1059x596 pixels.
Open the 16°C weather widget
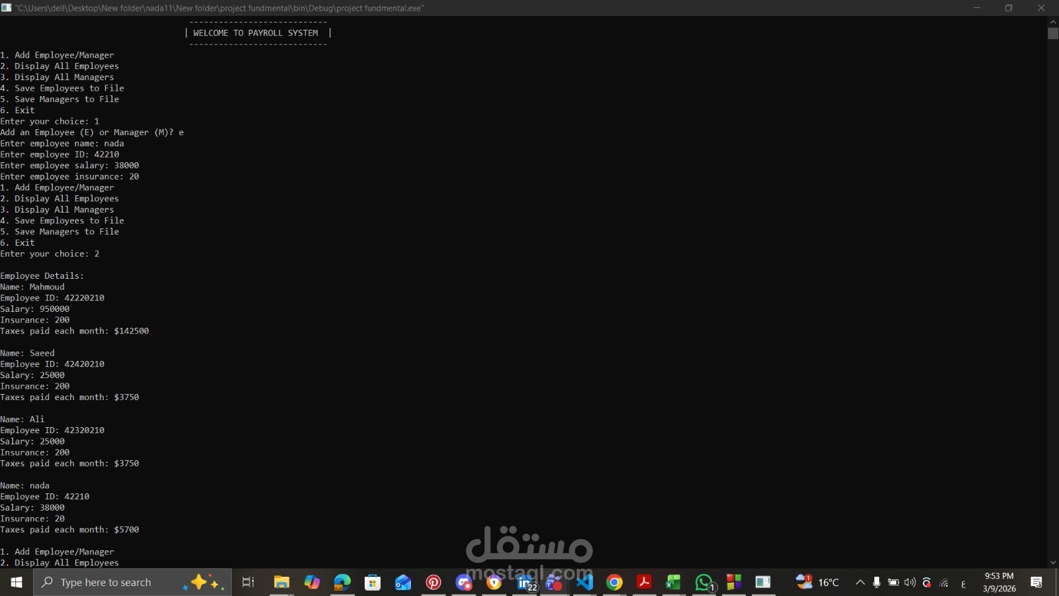(x=818, y=582)
